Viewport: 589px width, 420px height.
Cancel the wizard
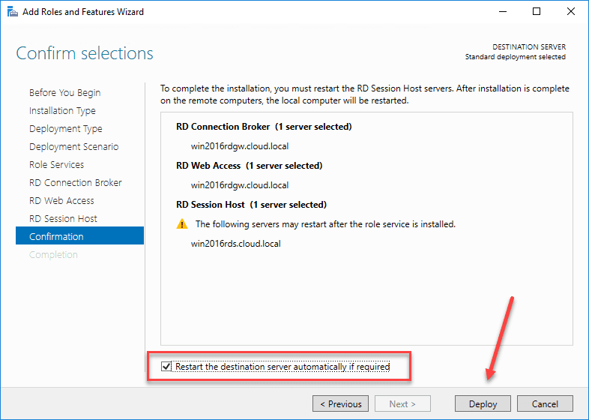(545, 403)
